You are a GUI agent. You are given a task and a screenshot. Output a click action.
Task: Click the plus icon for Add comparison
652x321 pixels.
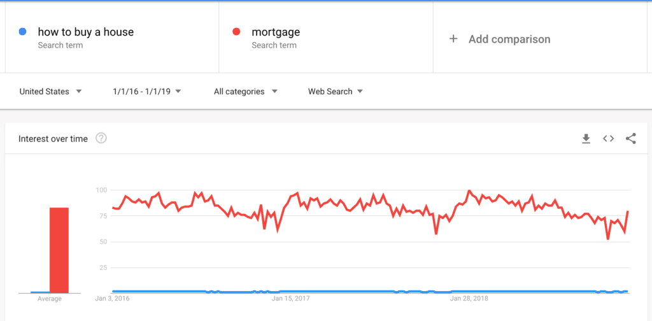(x=453, y=39)
